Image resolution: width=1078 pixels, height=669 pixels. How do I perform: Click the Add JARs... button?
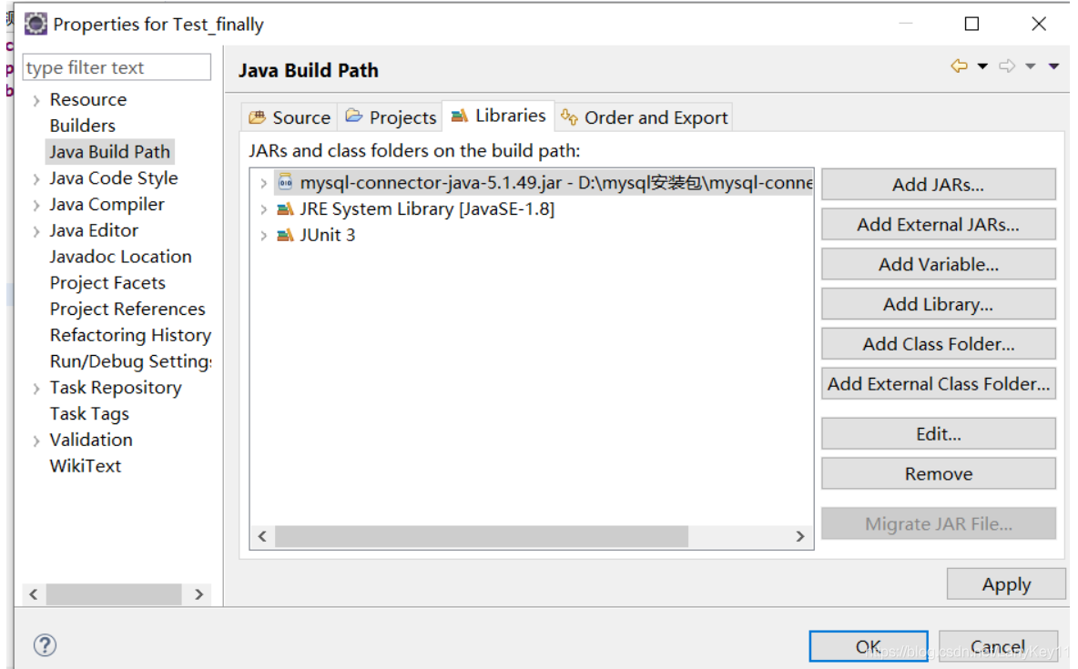tap(939, 184)
